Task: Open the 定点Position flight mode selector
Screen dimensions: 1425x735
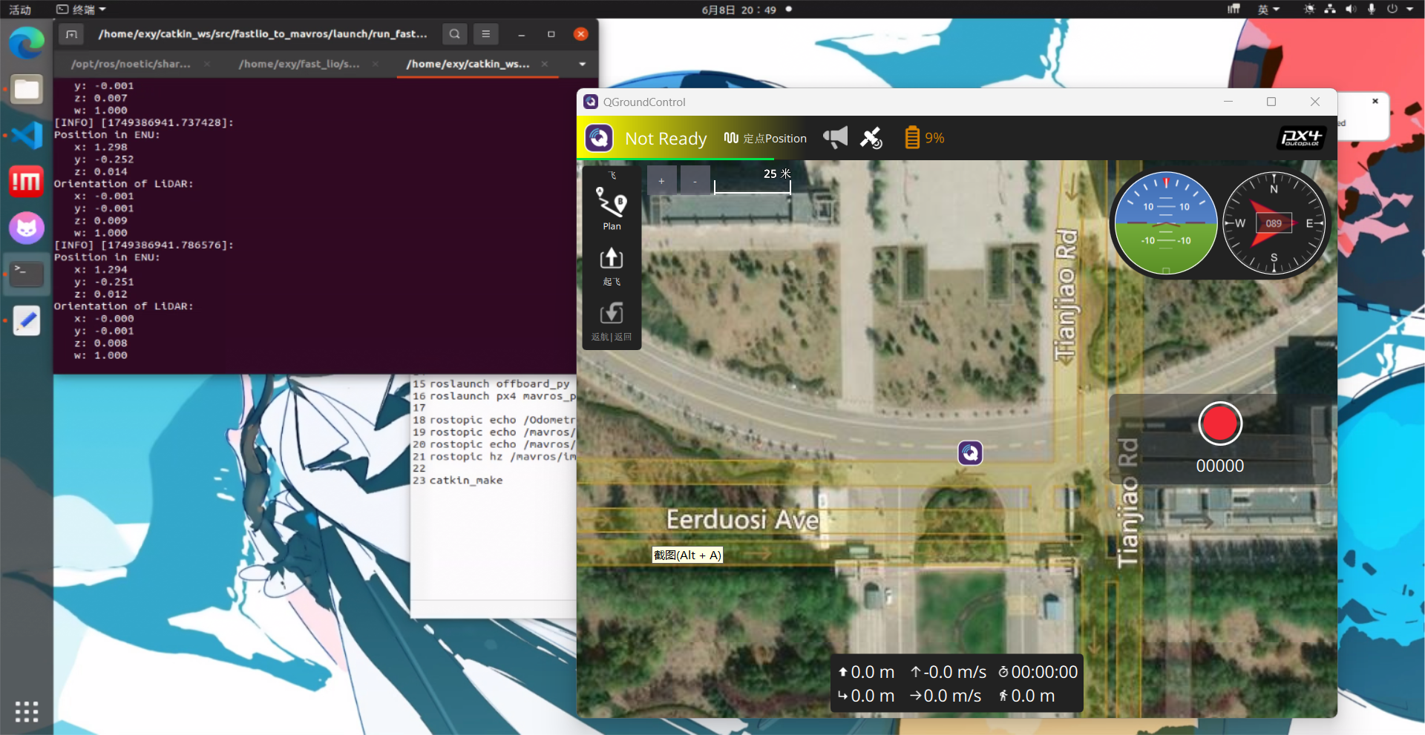Action: pos(765,138)
